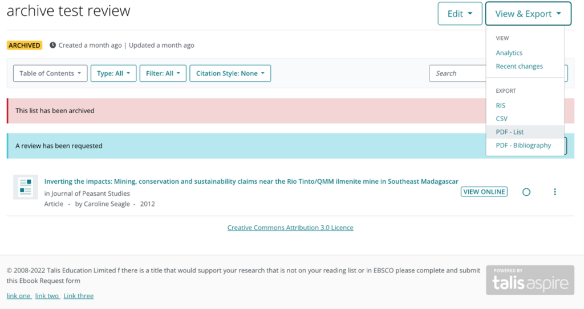Image resolution: width=584 pixels, height=309 pixels.
Task: Select PDF - Bibliography export option
Action: (x=523, y=145)
